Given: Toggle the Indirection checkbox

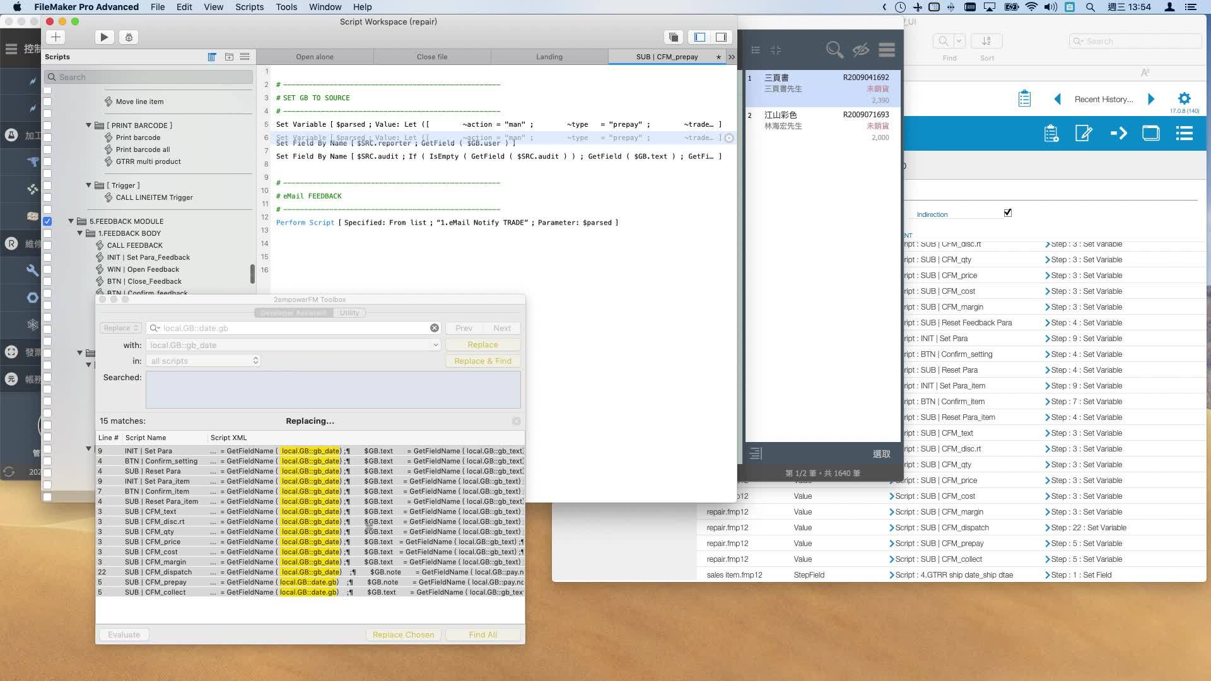Looking at the screenshot, I should point(1008,213).
